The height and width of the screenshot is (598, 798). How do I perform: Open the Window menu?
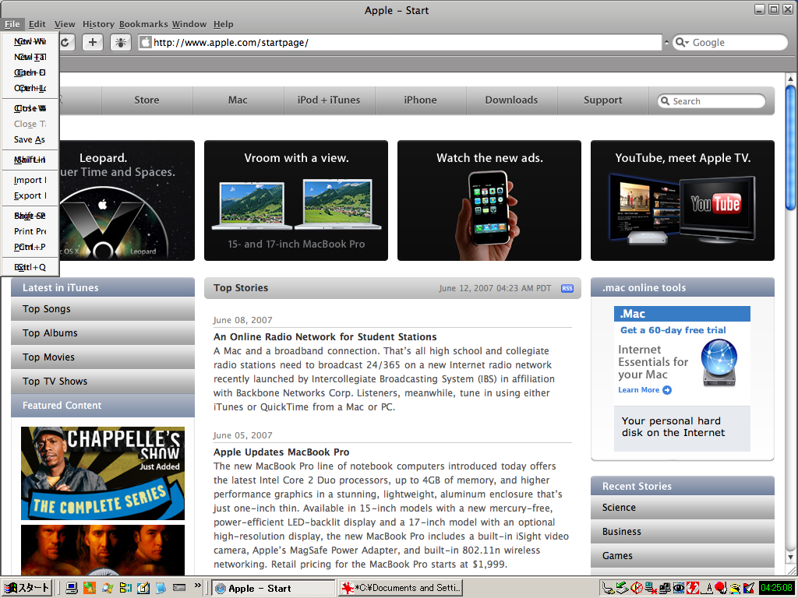coord(189,24)
